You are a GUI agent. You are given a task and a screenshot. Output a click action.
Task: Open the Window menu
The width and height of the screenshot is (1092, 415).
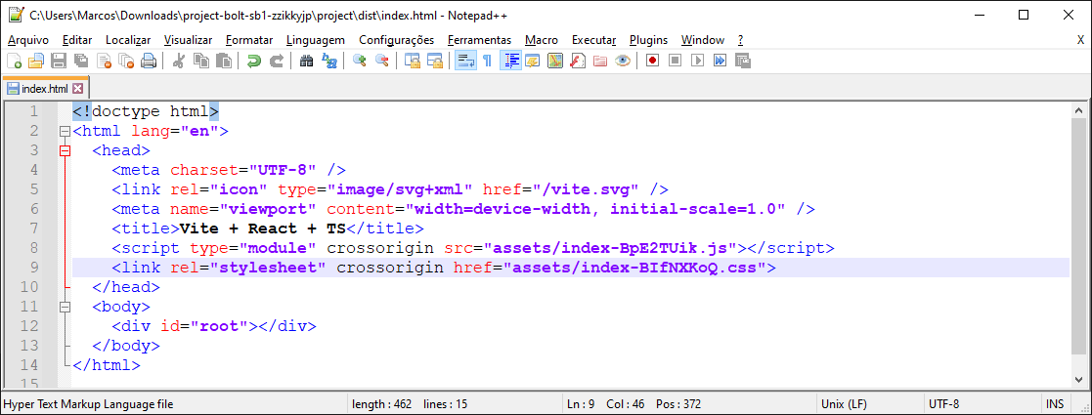[703, 40]
